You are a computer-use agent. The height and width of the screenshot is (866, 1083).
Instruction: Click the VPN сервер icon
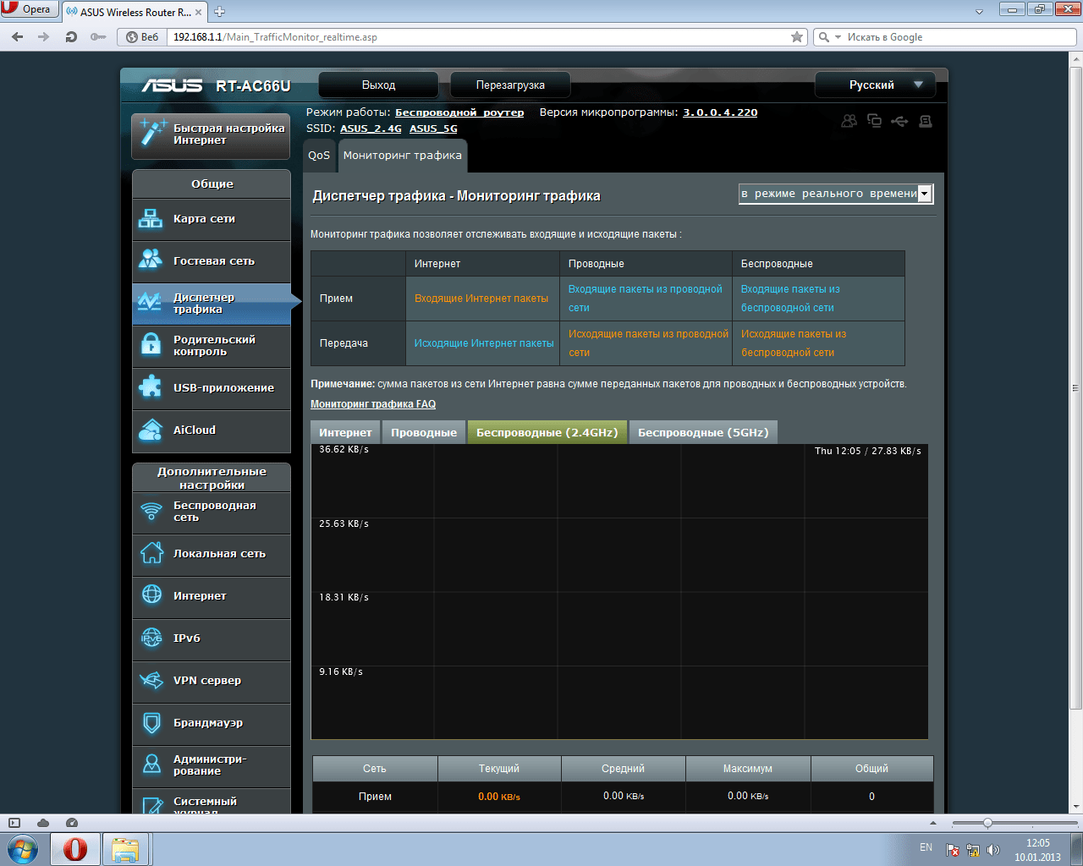click(x=151, y=680)
